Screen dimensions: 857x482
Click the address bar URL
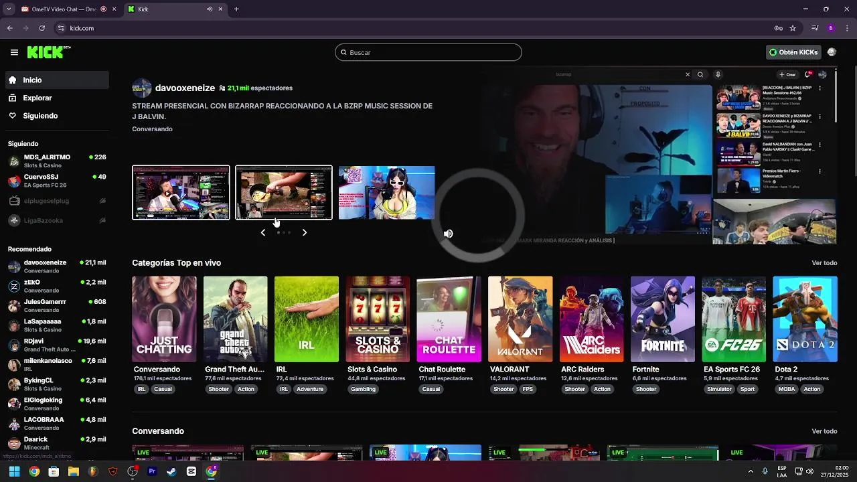[x=82, y=28]
